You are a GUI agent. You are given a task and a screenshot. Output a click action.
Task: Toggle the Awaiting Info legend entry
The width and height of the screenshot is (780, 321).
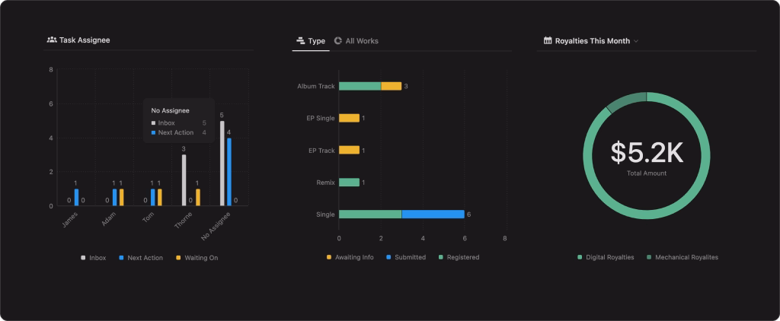pyautogui.click(x=350, y=257)
